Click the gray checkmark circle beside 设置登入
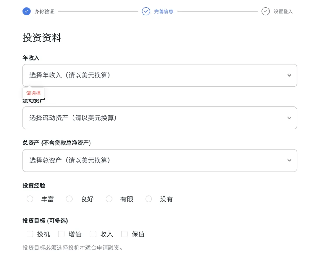 point(265,11)
